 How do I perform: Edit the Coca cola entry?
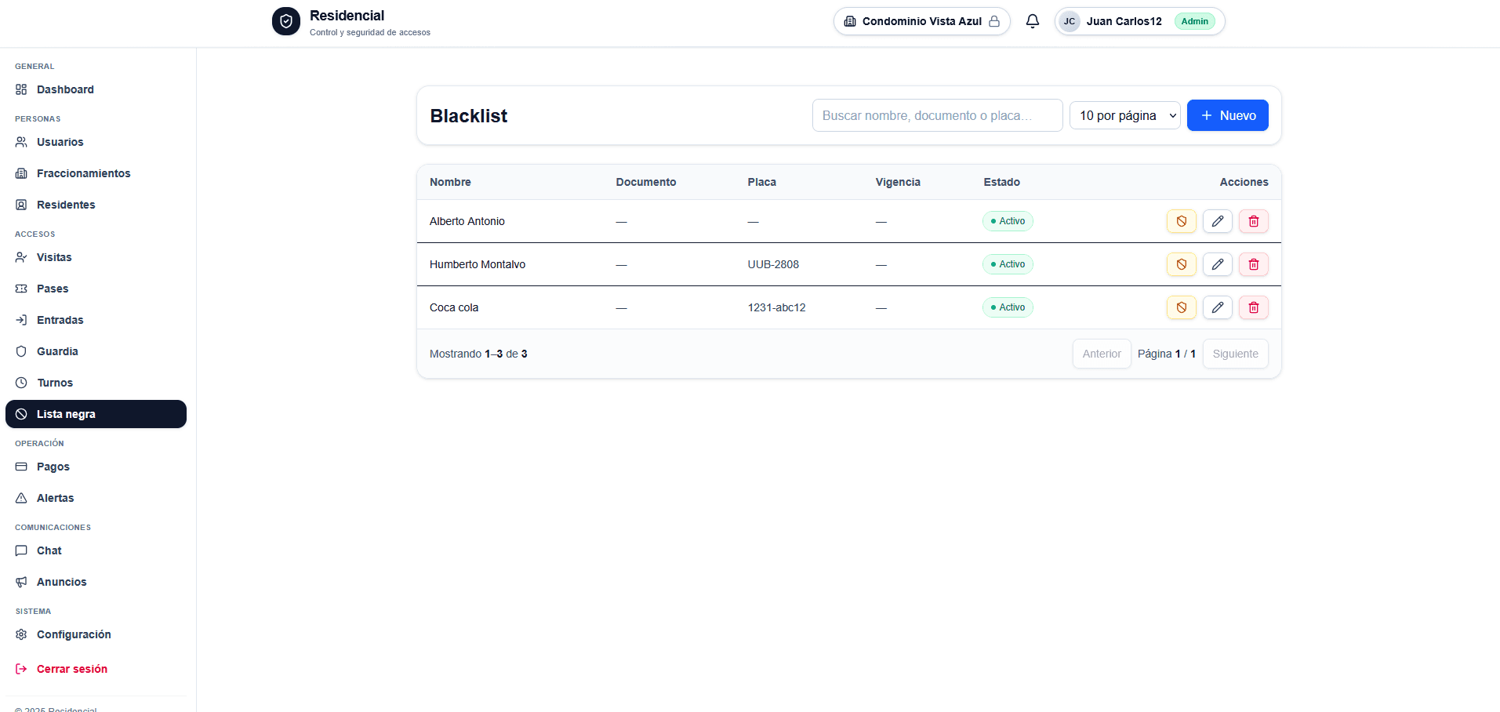coord(1217,307)
